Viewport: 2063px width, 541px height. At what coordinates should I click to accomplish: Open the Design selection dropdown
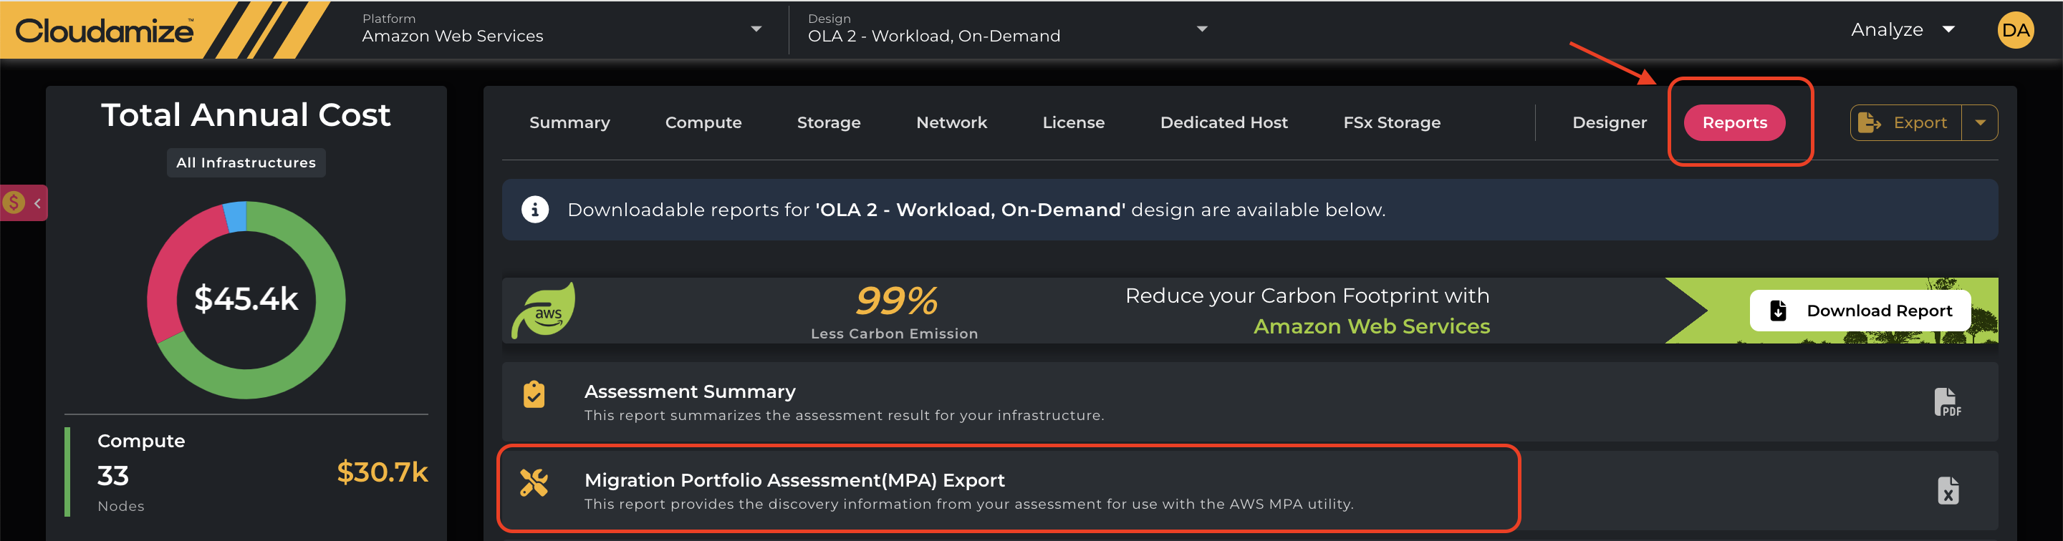[x=1201, y=29]
